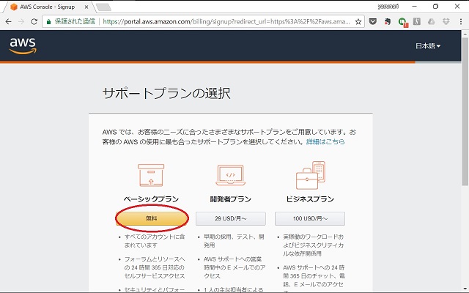The width and height of the screenshot is (469, 293).
Task: Click the scrollbar down arrow
Action: [x=465, y=289]
